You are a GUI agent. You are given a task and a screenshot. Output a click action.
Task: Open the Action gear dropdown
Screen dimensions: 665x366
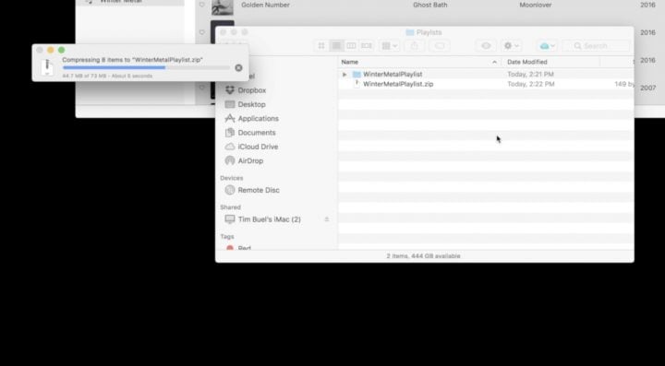click(x=511, y=46)
